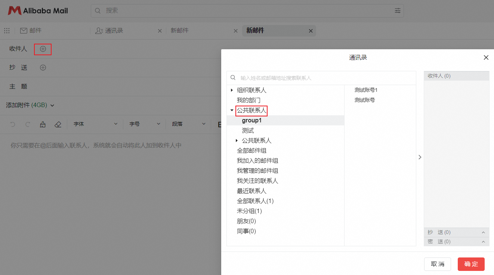Click the undo icon in editor toolbar
The height and width of the screenshot is (275, 494).
(13, 124)
